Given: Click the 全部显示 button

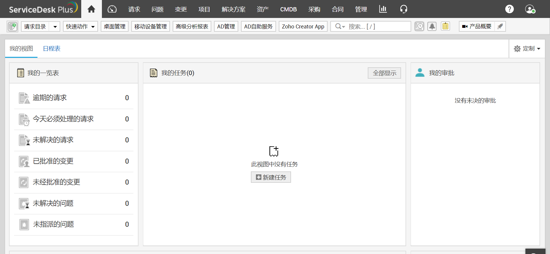Looking at the screenshot, I should (x=385, y=73).
